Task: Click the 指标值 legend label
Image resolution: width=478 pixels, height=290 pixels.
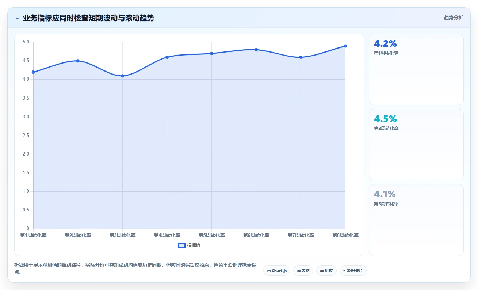Action: (194, 245)
